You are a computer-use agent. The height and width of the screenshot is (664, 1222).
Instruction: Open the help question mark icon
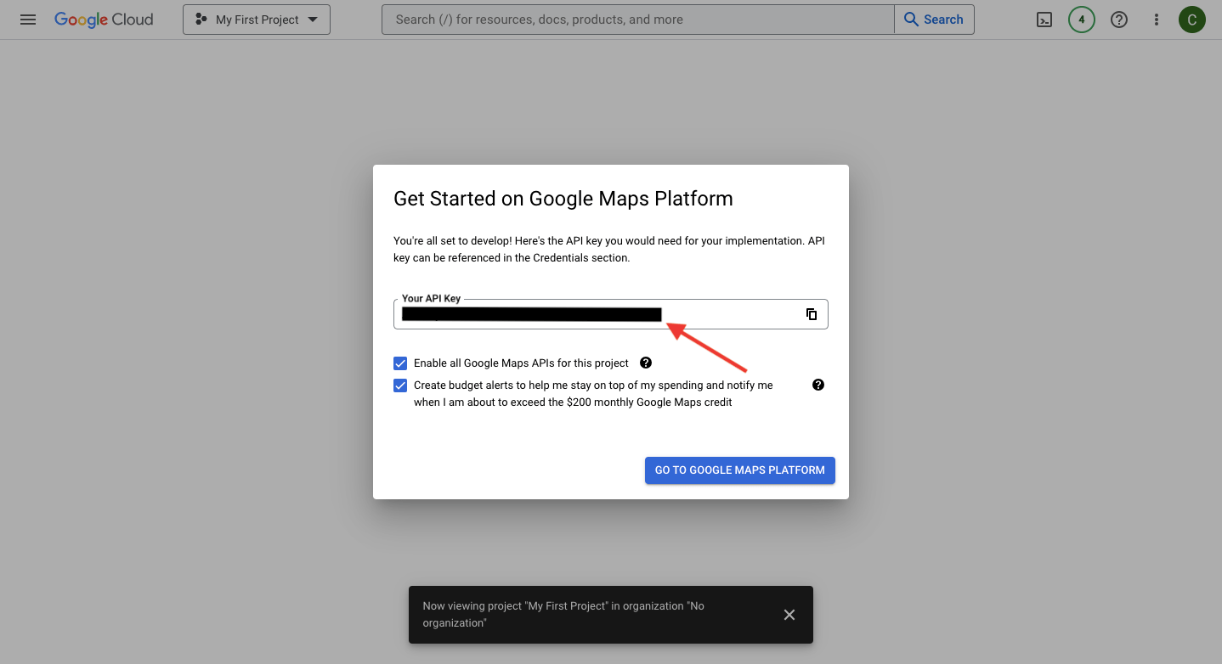coord(1119,19)
